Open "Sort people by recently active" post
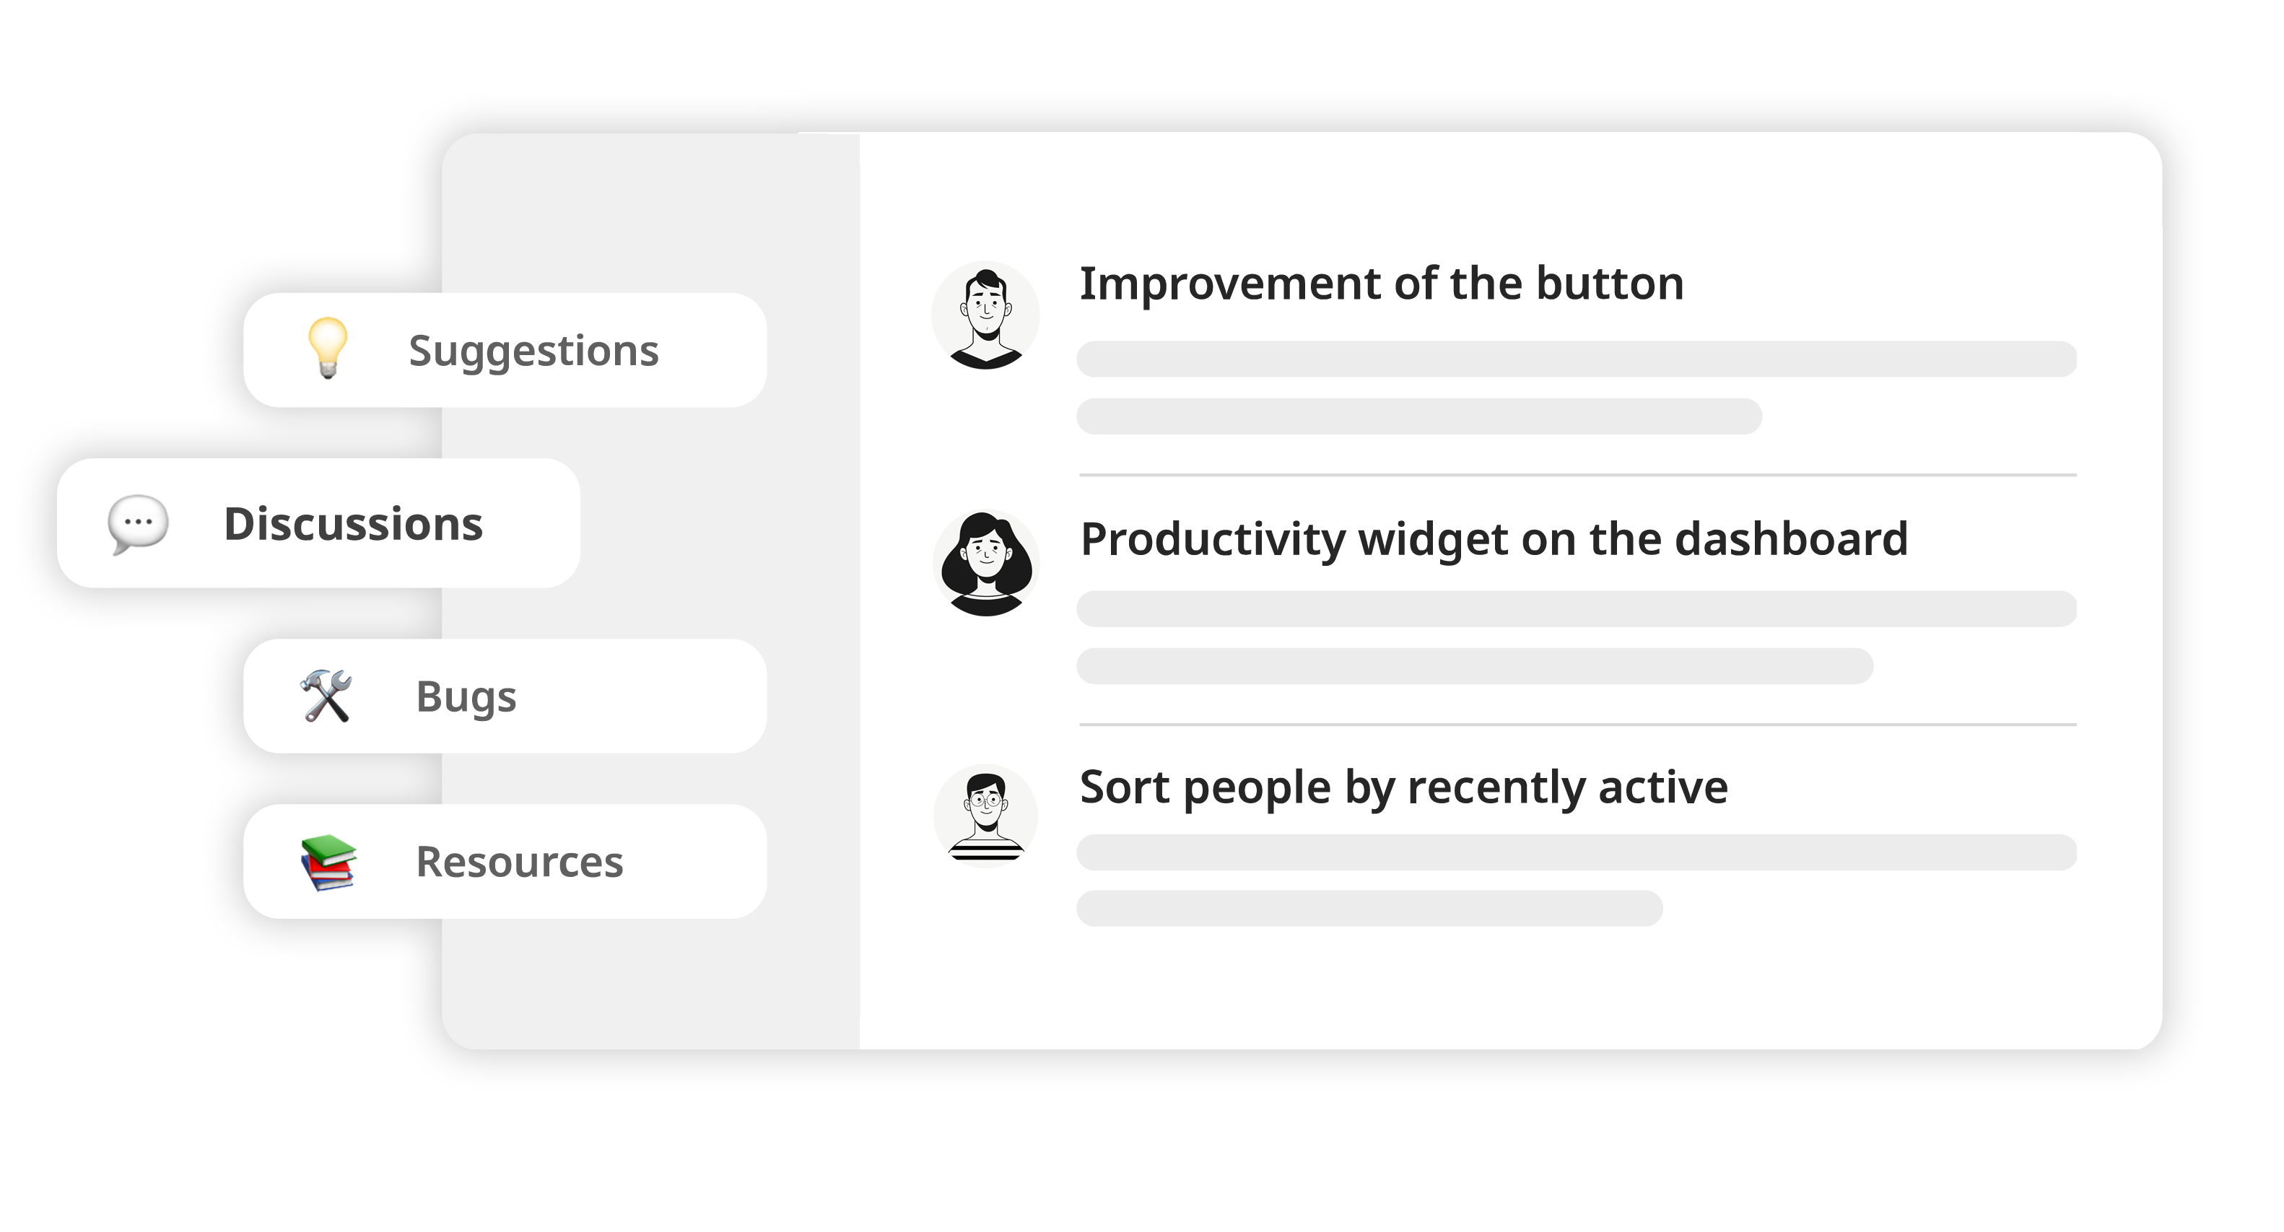This screenshot has height=1232, width=2284. 1403,787
